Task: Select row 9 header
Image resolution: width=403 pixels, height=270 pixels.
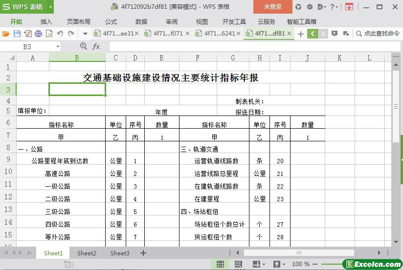Action: pyautogui.click(x=8, y=159)
